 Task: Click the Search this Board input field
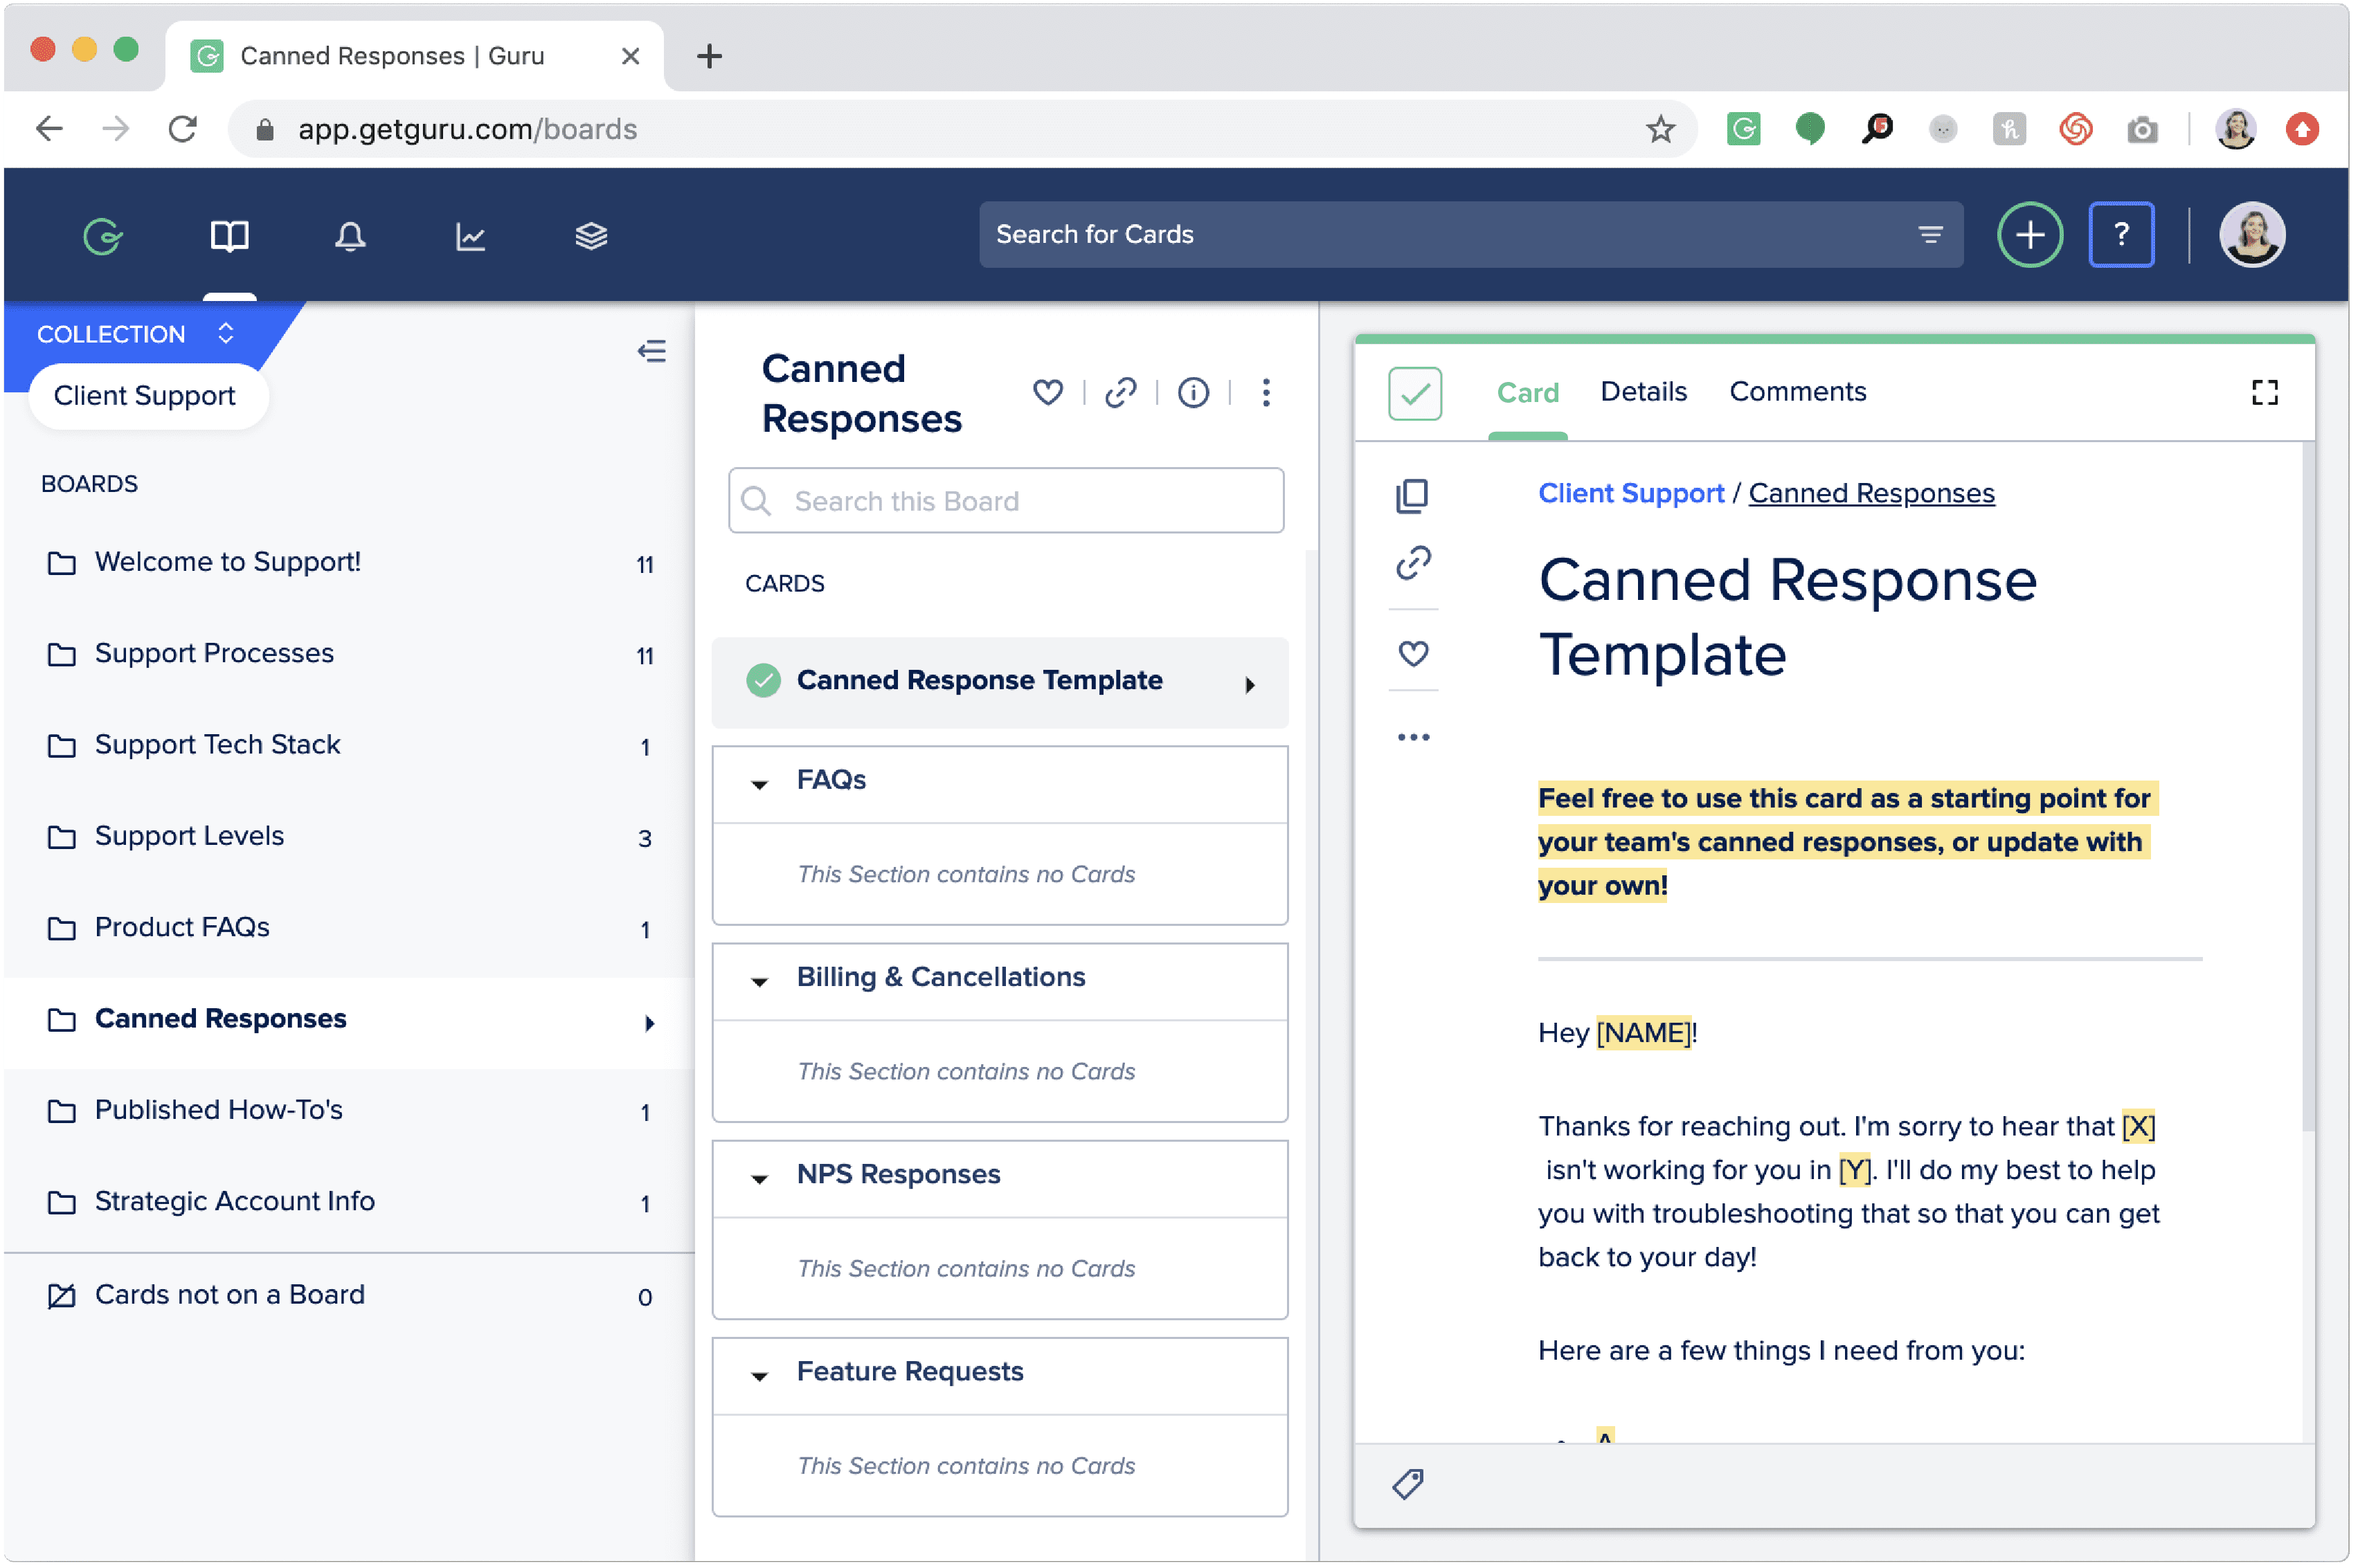point(1007,500)
